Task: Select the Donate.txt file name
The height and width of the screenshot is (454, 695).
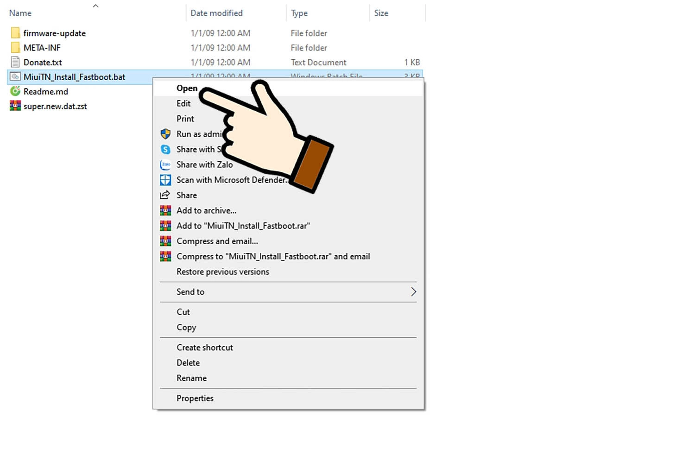Action: click(x=43, y=62)
